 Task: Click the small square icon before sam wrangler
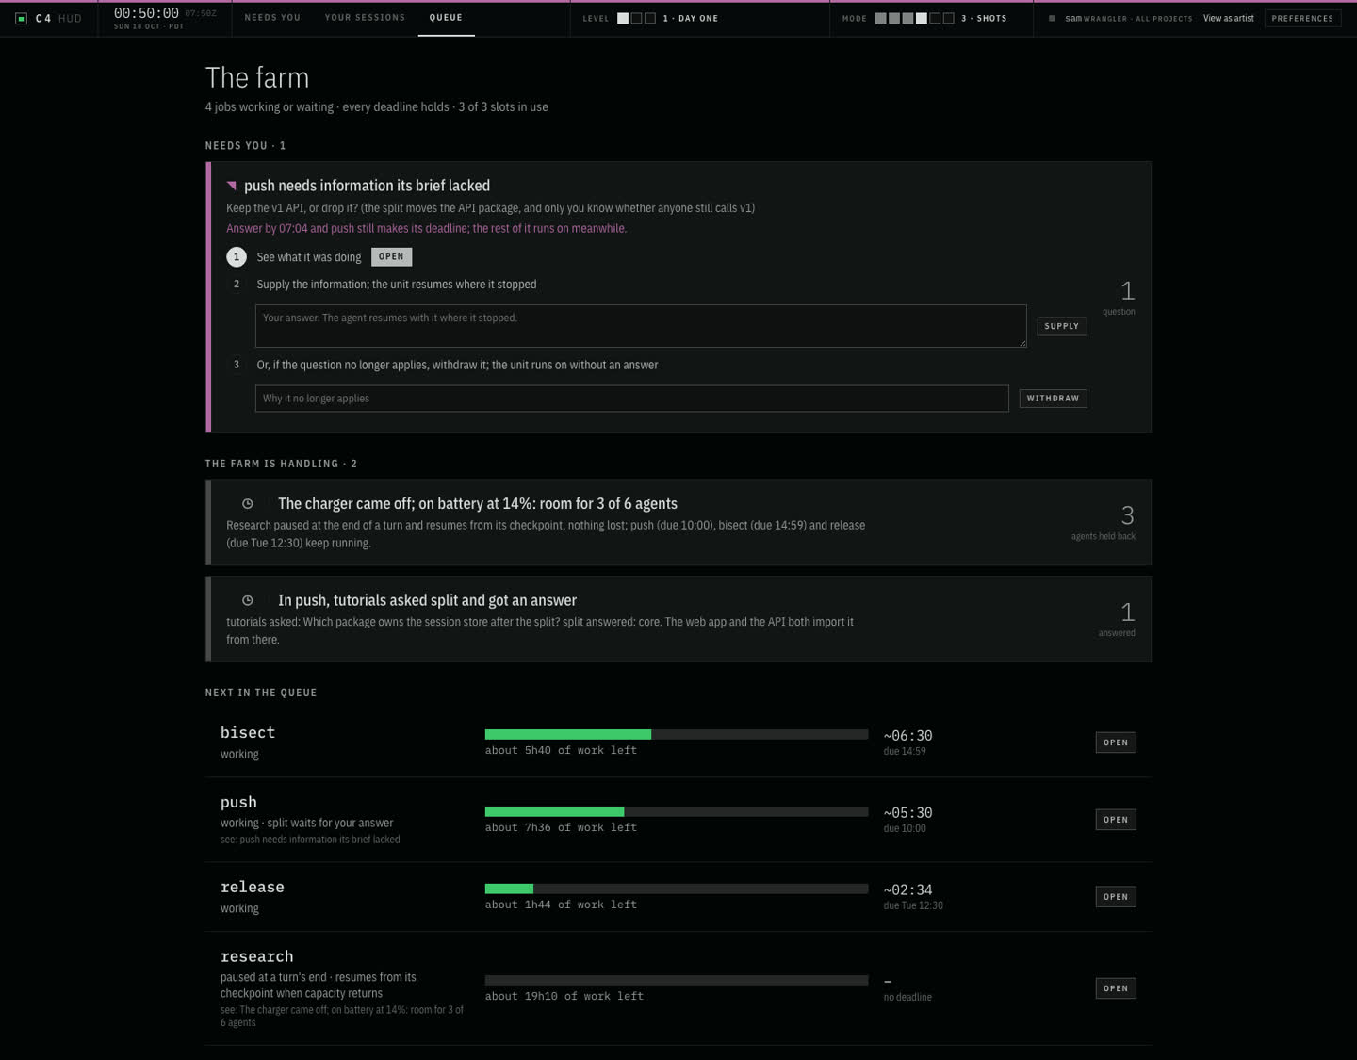[x=1052, y=18]
